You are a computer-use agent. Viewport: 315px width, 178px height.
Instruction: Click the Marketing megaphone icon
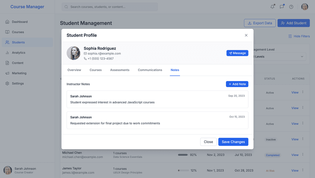coord(7,73)
